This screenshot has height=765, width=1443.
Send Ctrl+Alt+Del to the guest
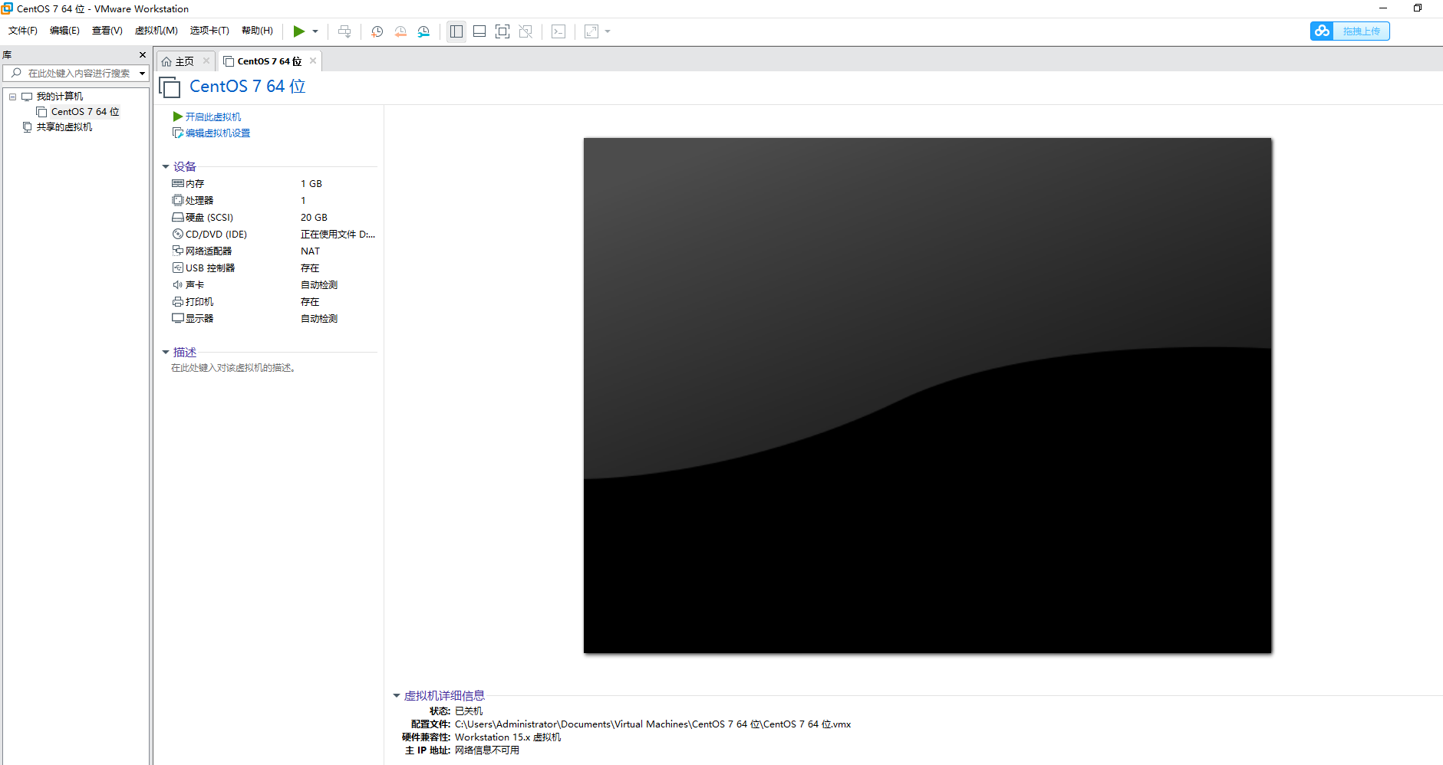(x=344, y=31)
